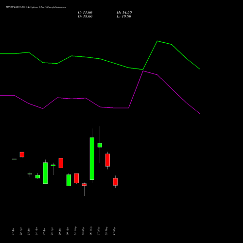Select the last red candle for 11 May
243x243 pixels.
pyautogui.click(x=115, y=182)
